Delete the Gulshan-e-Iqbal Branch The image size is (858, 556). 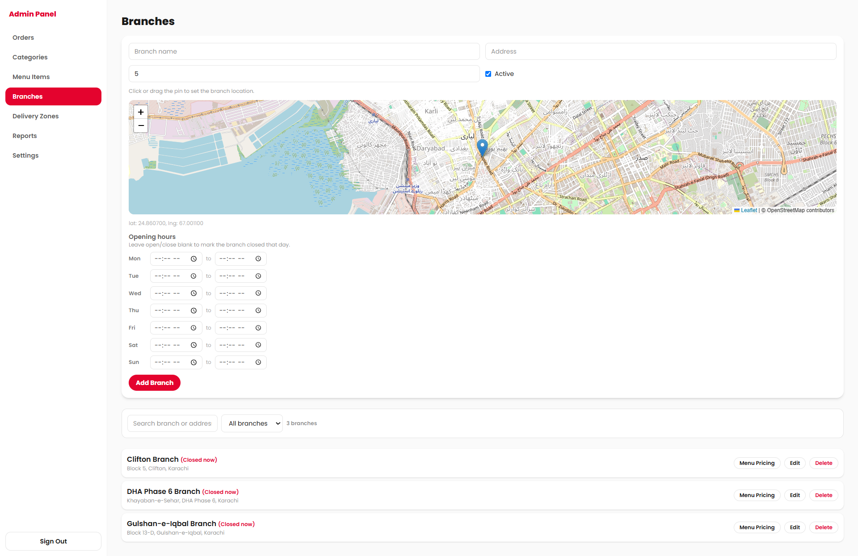824,527
